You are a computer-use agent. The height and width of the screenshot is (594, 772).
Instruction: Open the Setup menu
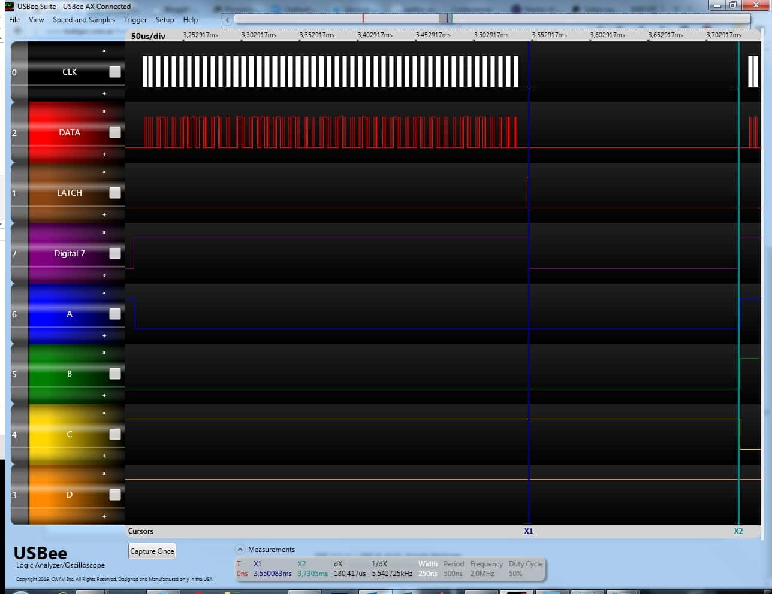165,20
